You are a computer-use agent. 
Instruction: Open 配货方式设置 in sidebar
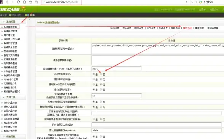click(x=10, y=131)
